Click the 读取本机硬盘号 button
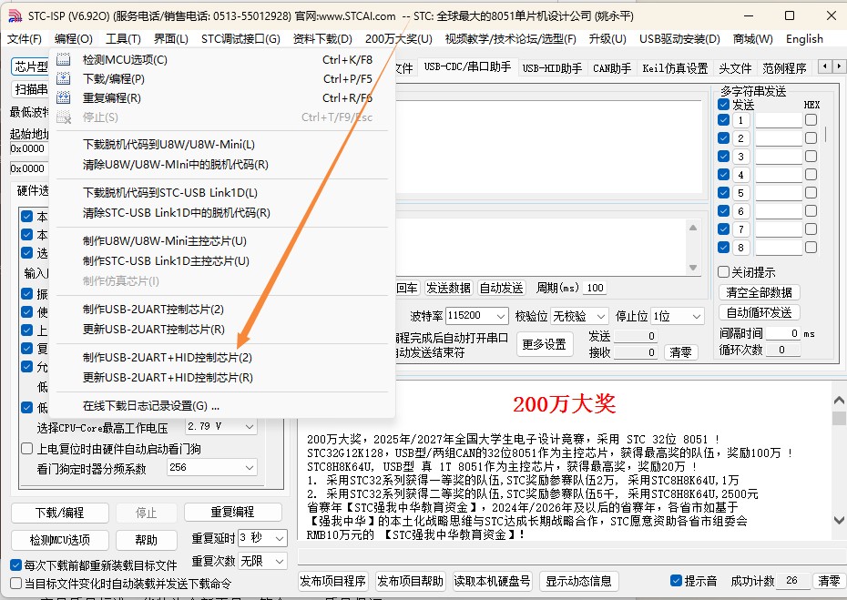 [492, 581]
